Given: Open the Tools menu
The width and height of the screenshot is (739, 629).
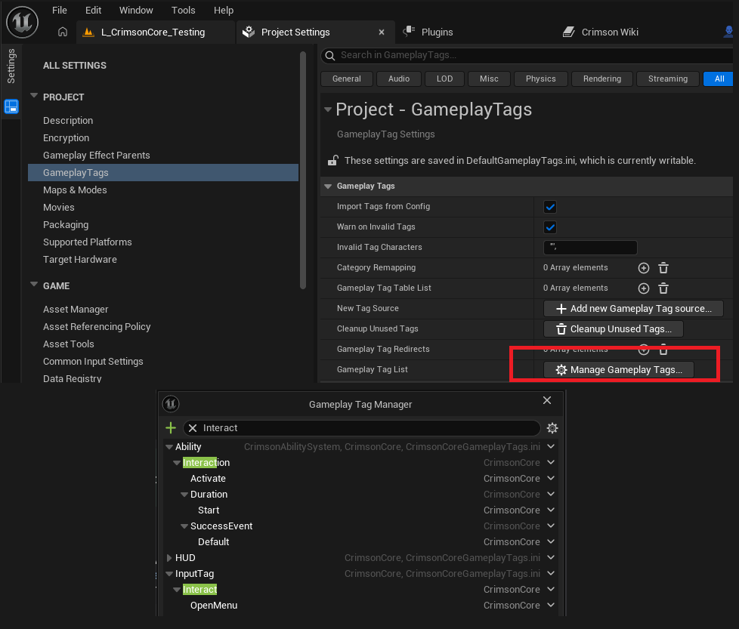Looking at the screenshot, I should click(184, 11).
